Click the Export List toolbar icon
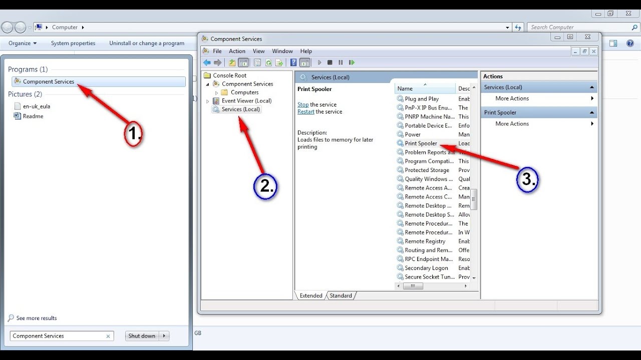 [279, 62]
